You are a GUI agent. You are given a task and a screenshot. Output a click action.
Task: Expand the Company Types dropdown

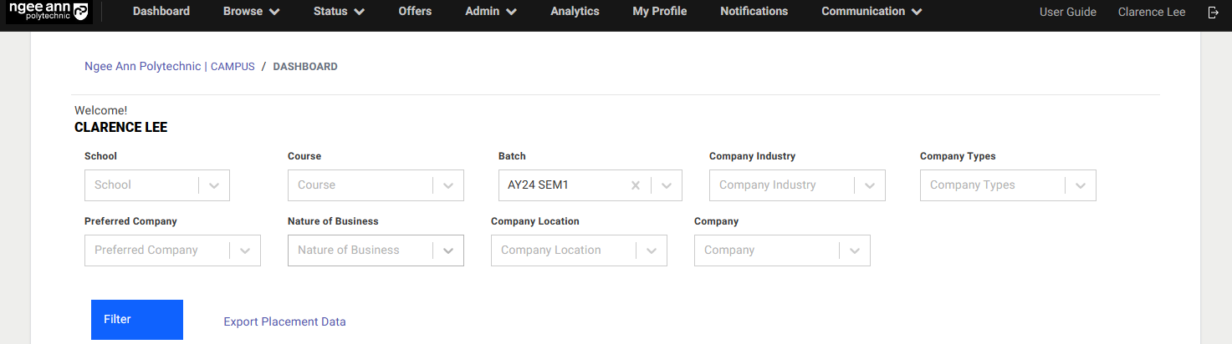coord(1081,185)
